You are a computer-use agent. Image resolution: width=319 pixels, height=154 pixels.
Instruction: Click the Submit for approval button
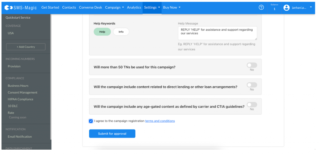(112, 134)
